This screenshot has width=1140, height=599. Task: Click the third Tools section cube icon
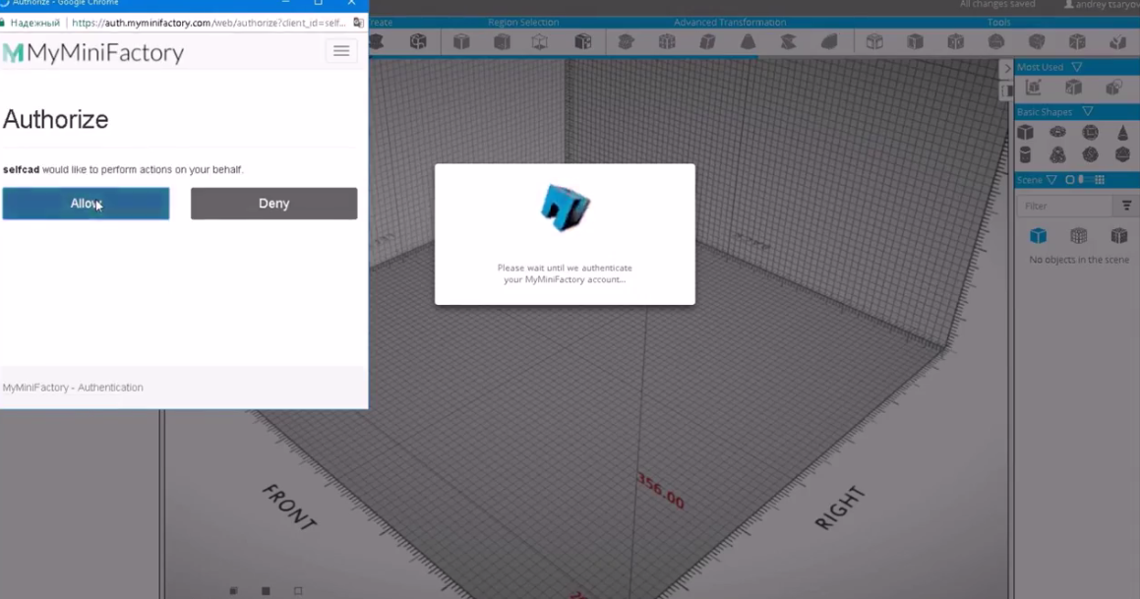955,41
